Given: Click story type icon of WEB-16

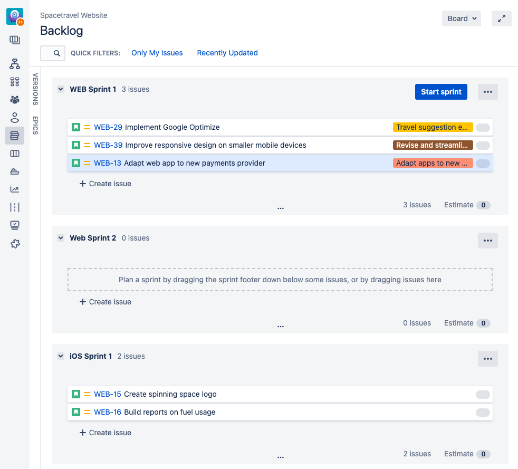Looking at the screenshot, I should point(76,412).
